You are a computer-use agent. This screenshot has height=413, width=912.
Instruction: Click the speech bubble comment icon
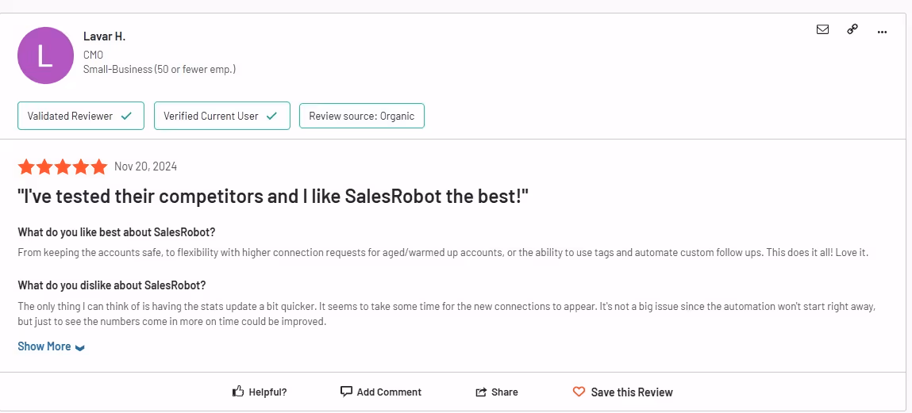(x=346, y=392)
